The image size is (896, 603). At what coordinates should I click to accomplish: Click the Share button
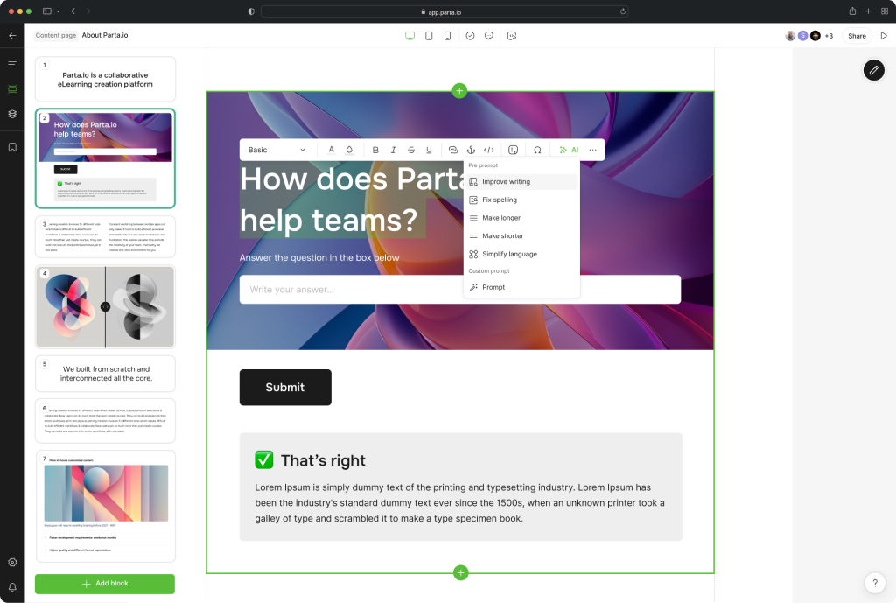coord(857,36)
